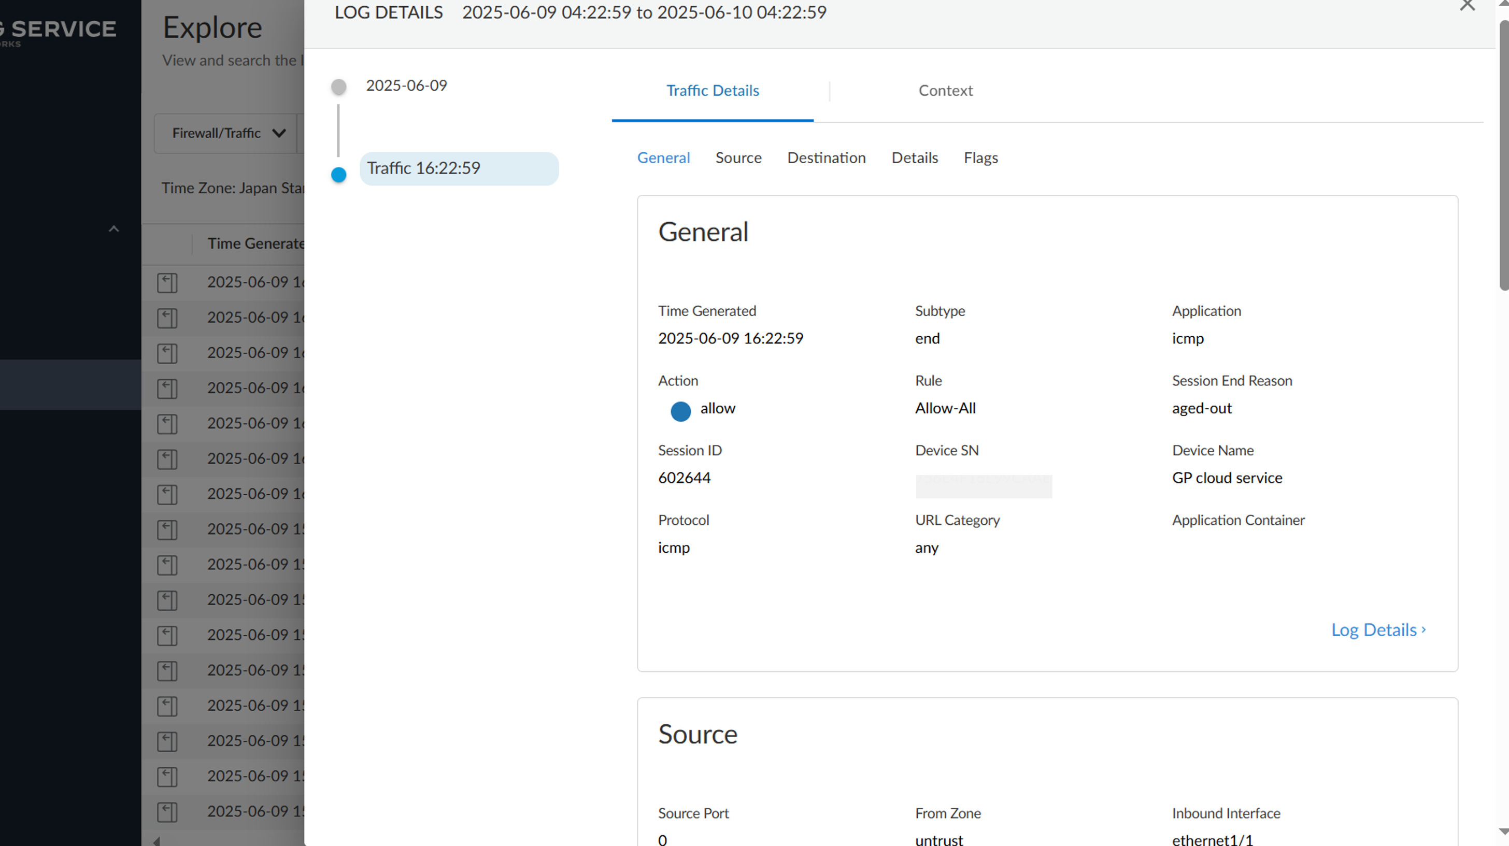Open log details icon for fifth log row
Screen dimensions: 1509x846
click(x=167, y=424)
